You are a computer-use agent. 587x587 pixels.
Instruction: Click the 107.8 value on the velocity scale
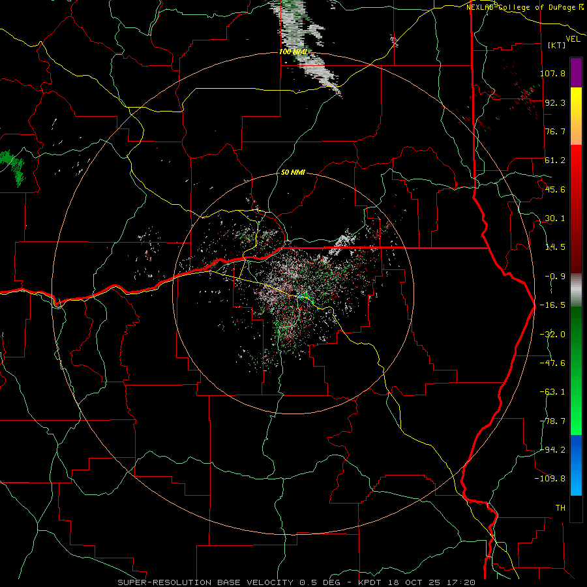pos(552,73)
